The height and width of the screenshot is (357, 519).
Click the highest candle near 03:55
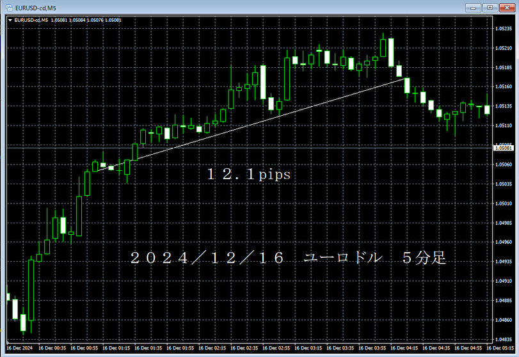383,47
